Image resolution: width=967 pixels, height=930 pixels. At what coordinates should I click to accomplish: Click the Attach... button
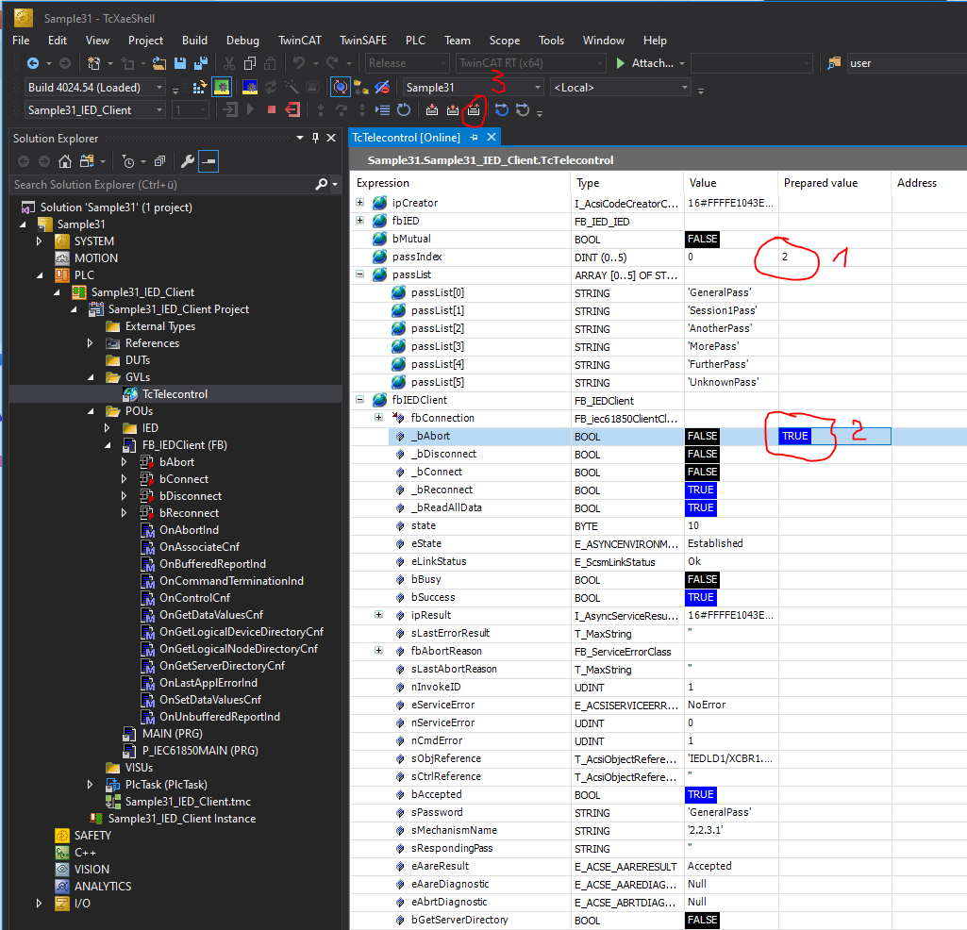[x=651, y=63]
